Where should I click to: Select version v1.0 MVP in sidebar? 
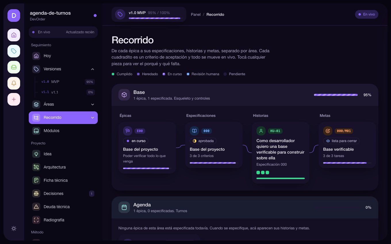(x=68, y=82)
